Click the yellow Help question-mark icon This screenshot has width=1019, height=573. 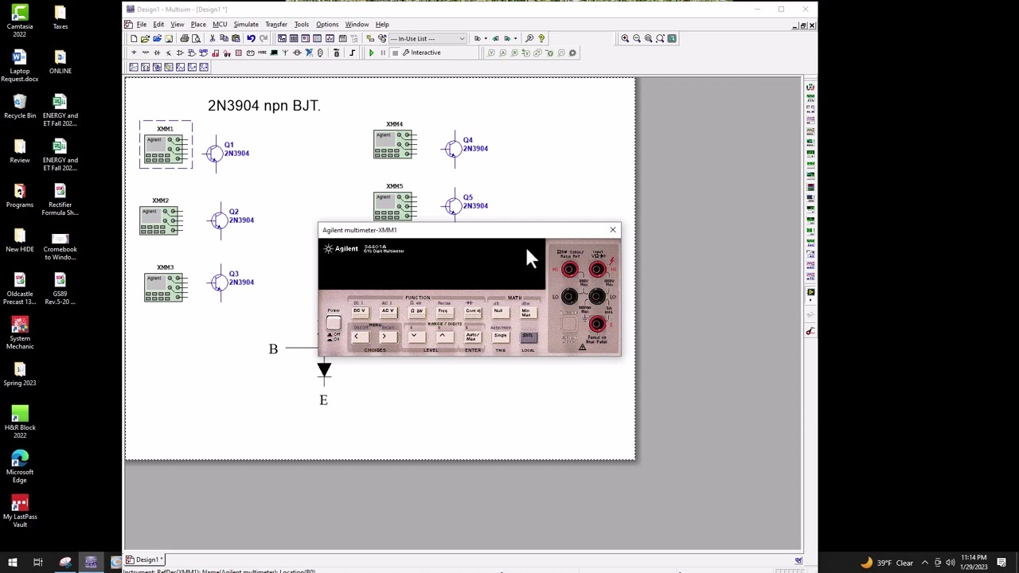tap(541, 38)
